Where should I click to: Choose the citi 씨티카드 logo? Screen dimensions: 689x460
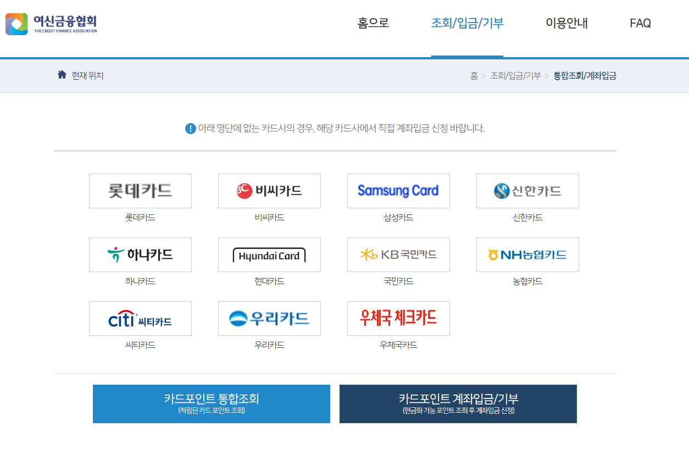140,318
